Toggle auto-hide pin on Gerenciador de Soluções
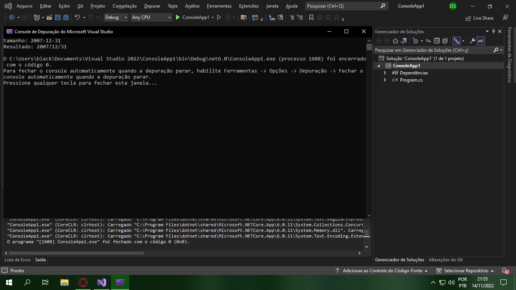This screenshot has width=516, height=290. 493,32
